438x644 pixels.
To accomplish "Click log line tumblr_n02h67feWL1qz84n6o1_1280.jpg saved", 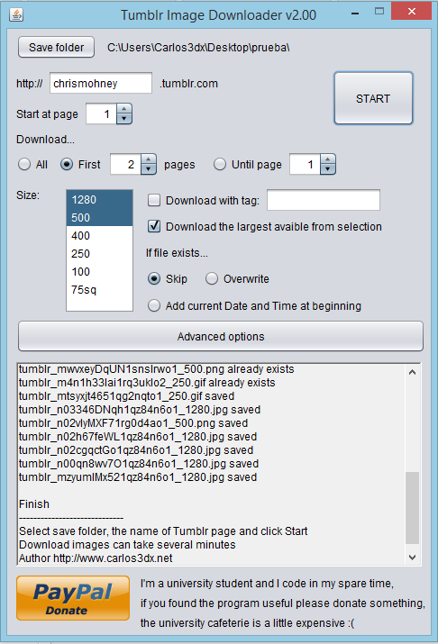I will [x=138, y=437].
